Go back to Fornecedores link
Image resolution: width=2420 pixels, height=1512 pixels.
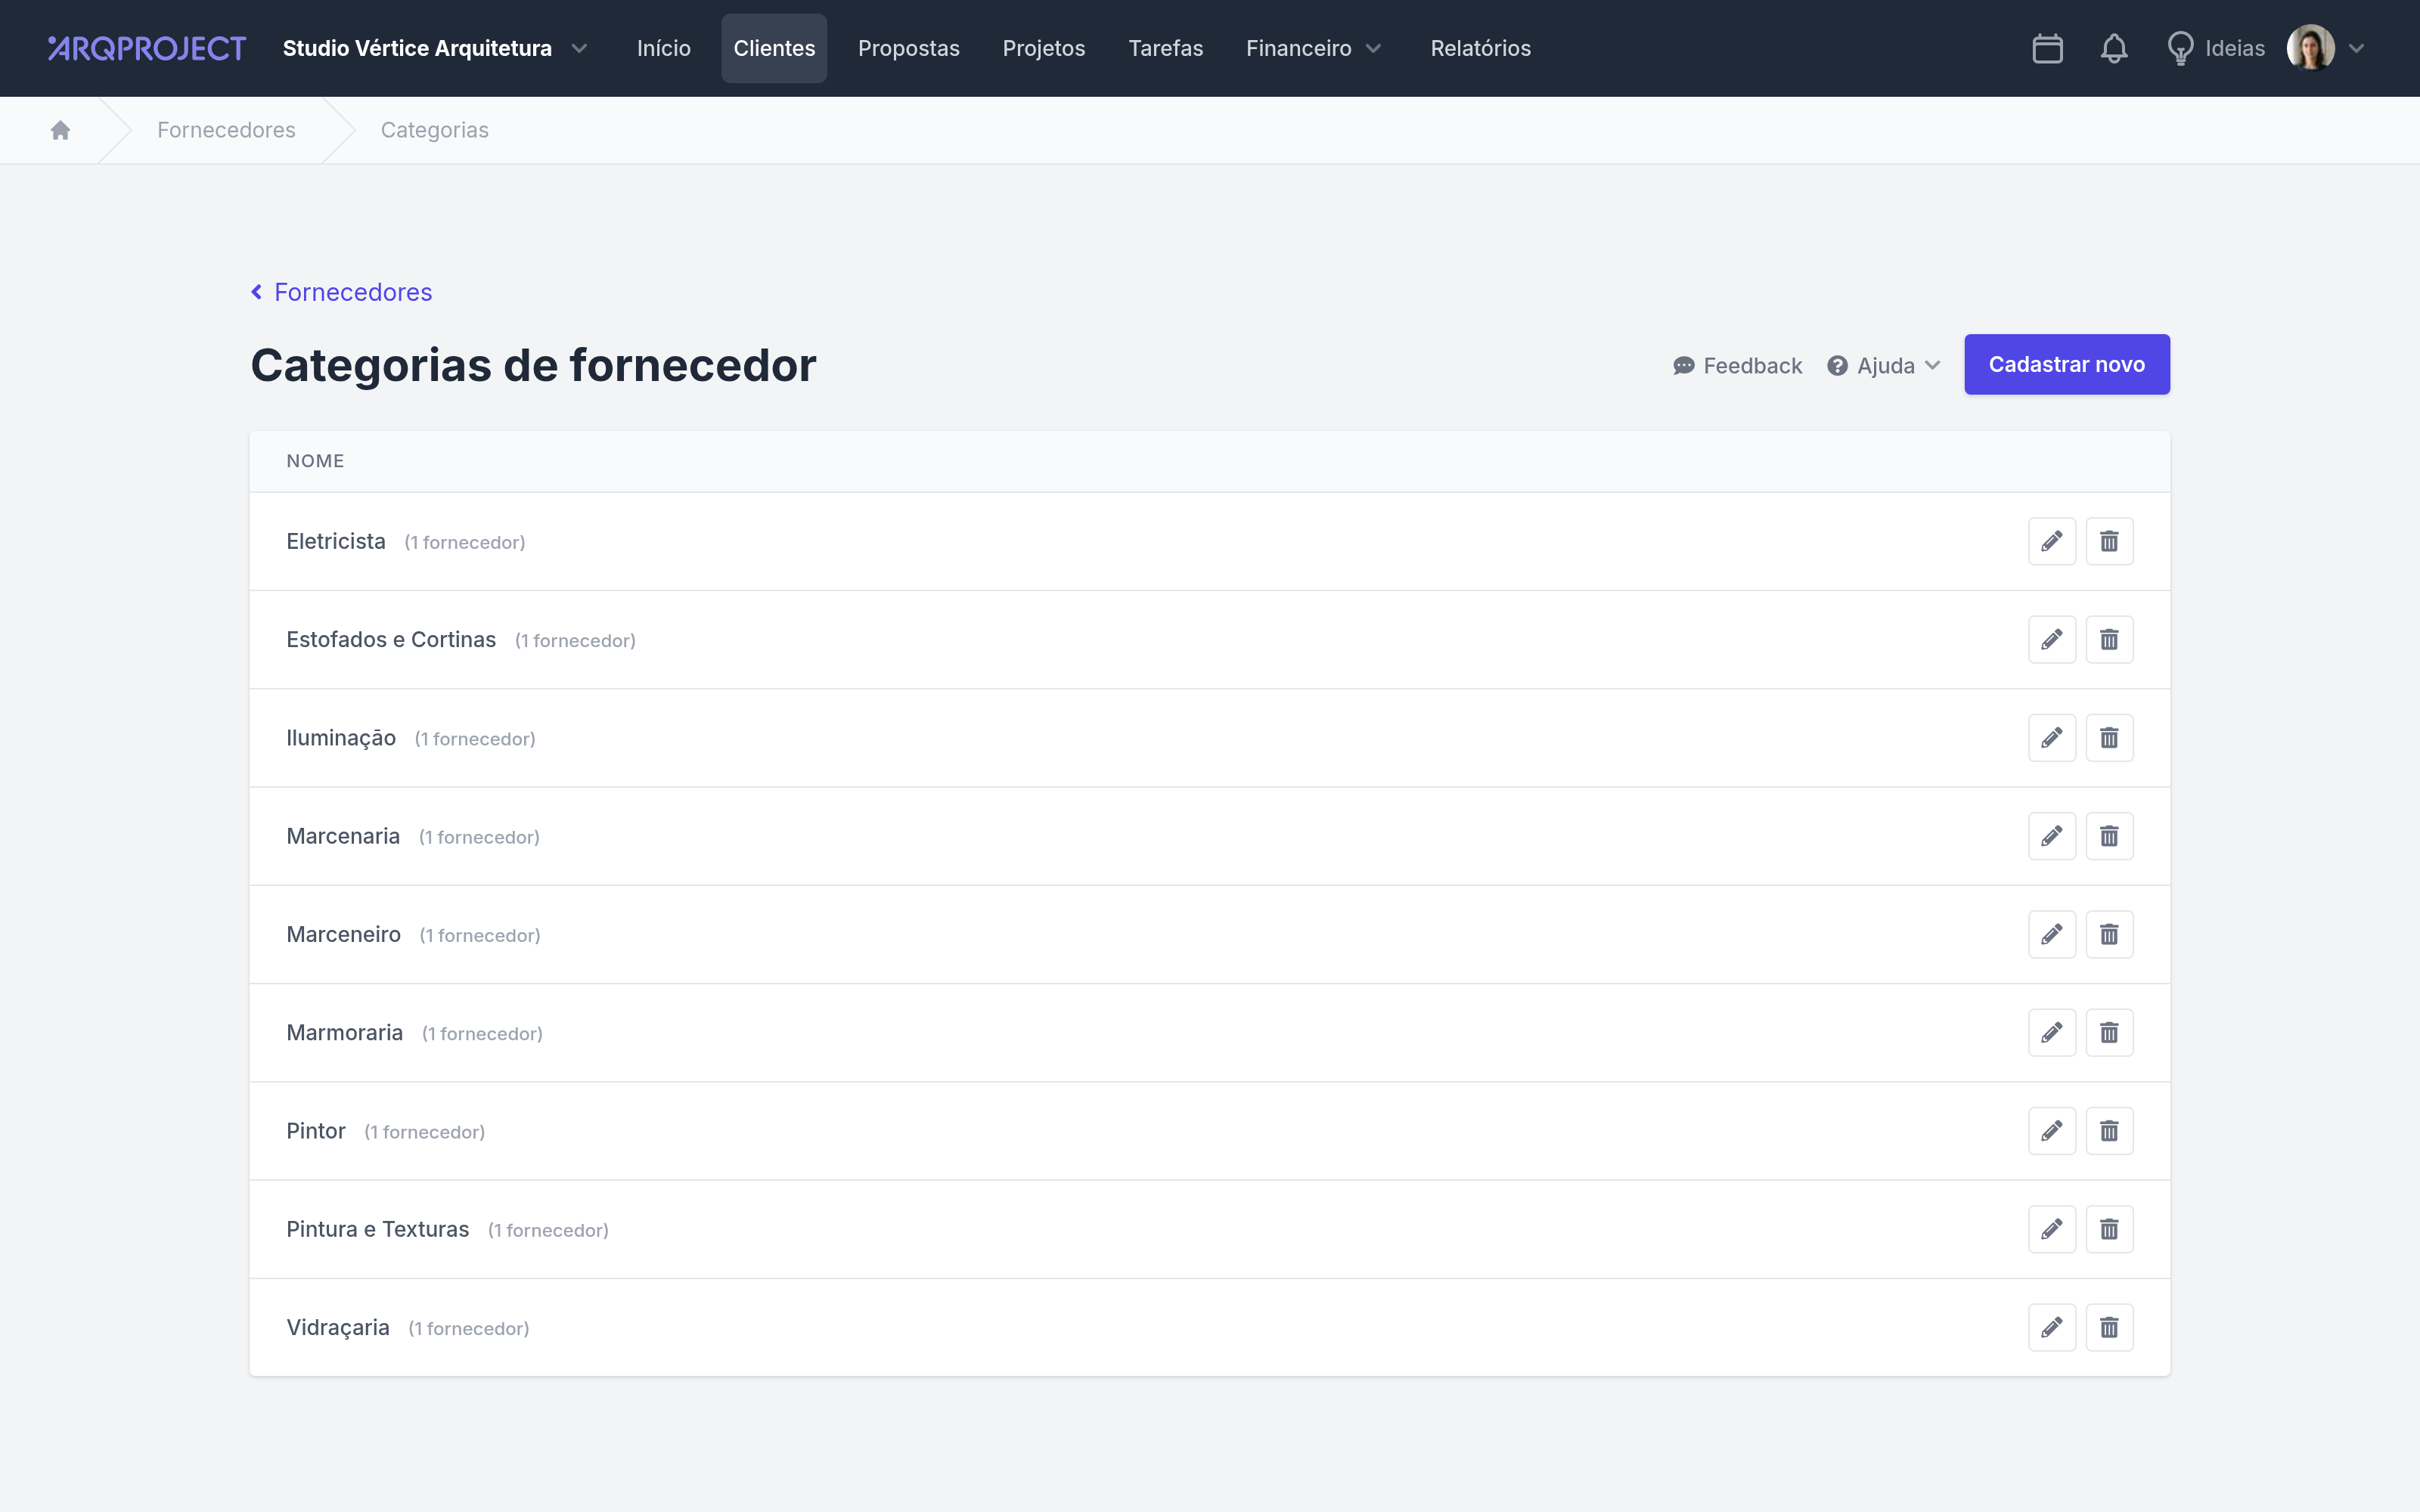[x=341, y=292]
